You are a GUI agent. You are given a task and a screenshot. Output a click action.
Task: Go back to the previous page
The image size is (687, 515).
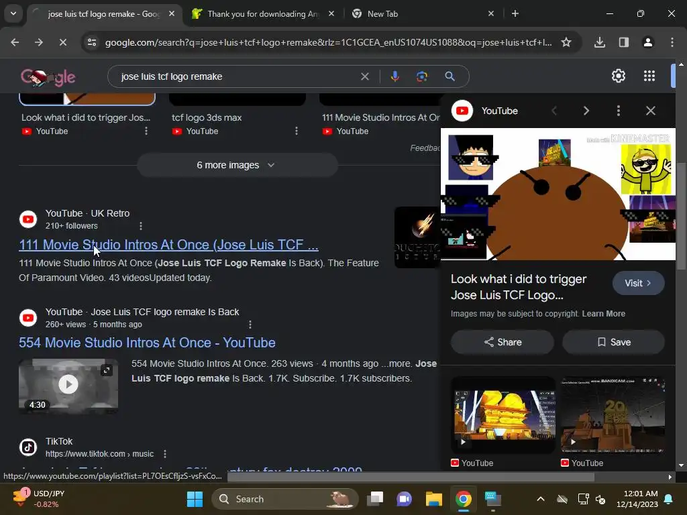pos(15,42)
